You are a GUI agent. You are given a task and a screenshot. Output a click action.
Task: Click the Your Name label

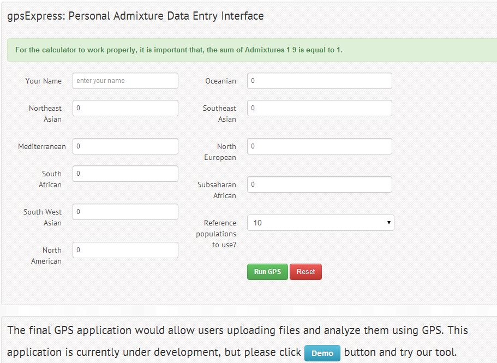(44, 81)
